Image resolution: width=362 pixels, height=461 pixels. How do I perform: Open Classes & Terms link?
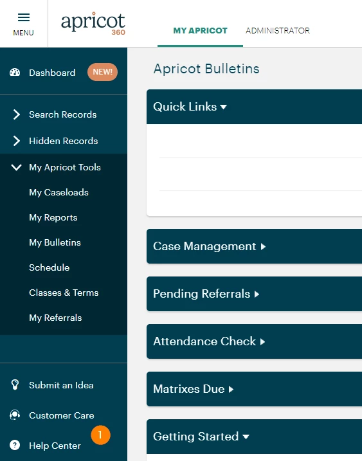[x=64, y=293]
